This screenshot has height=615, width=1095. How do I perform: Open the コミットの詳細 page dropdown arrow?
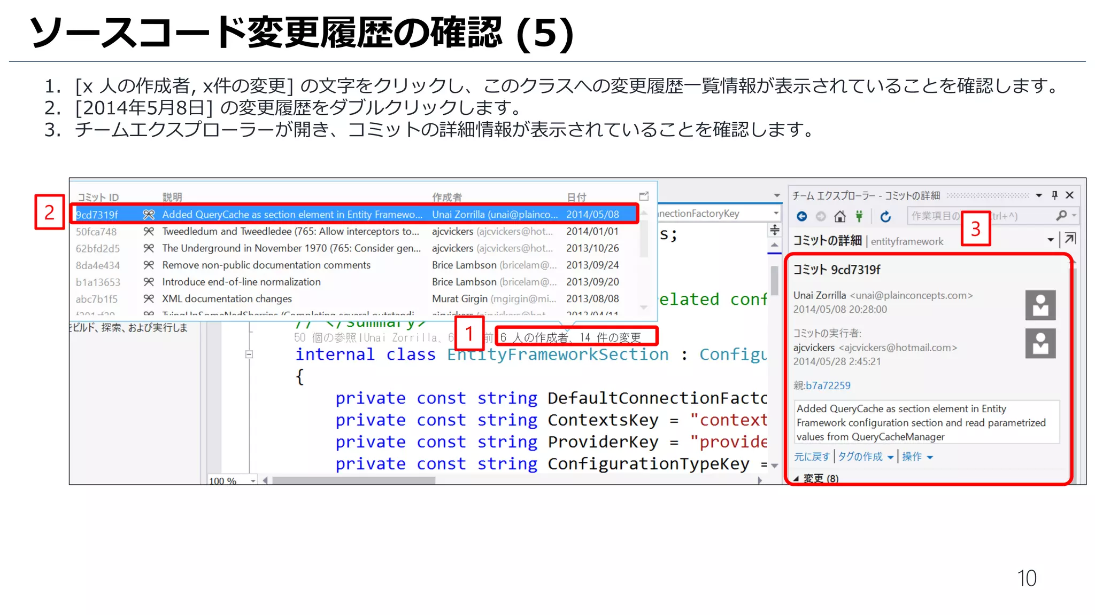click(1050, 240)
